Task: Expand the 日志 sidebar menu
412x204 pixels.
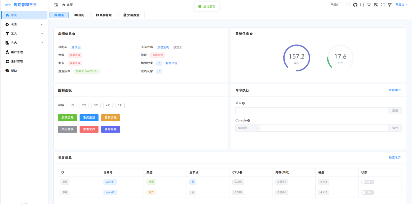Action: click(x=24, y=43)
